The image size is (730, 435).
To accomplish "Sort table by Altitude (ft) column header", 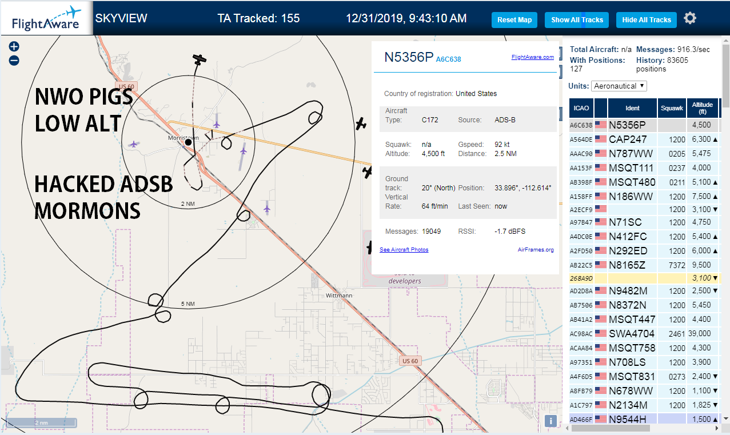I will [x=702, y=108].
